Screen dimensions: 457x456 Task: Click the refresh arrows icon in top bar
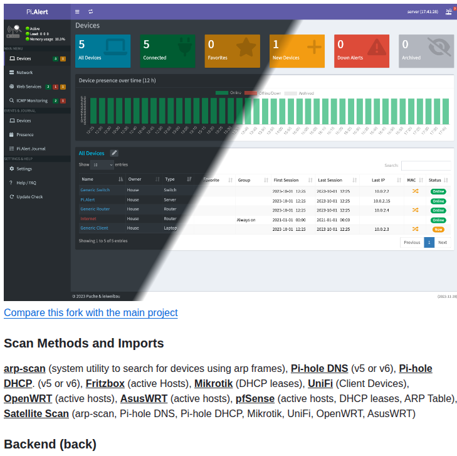91,11
